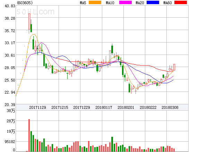208x152 pixels.
Task: Click the 33.17 price axis label
Action: pyautogui.click(x=10, y=43)
